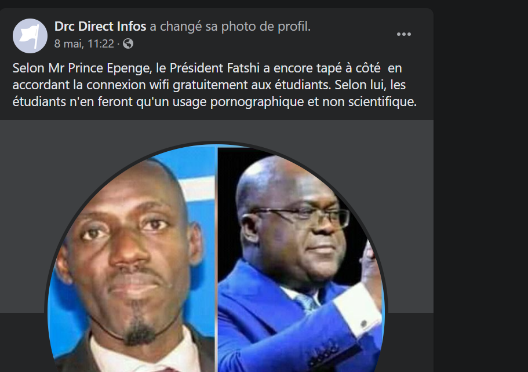Open the post timestamp 8 mai, 11:22
The width and height of the screenshot is (528, 372).
[84, 44]
